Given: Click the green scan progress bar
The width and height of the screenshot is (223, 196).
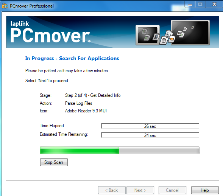Looking at the screenshot, I should coord(120,150).
